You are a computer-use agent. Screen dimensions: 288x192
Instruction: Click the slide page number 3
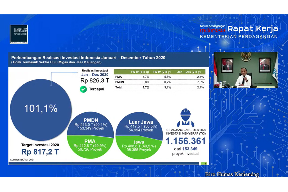coord(205,164)
